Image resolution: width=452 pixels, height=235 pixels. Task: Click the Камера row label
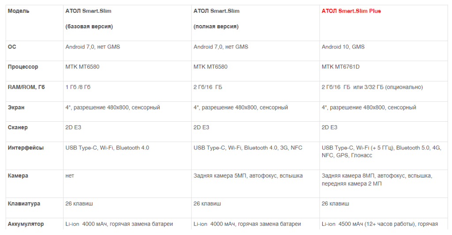(x=18, y=175)
